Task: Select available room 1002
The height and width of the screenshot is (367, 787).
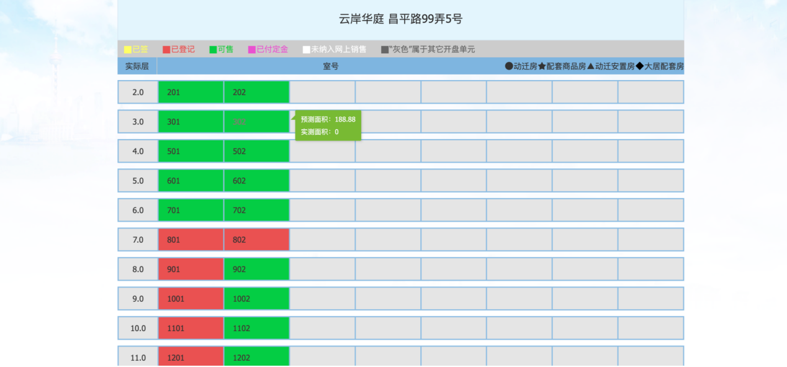Action: coord(257,299)
